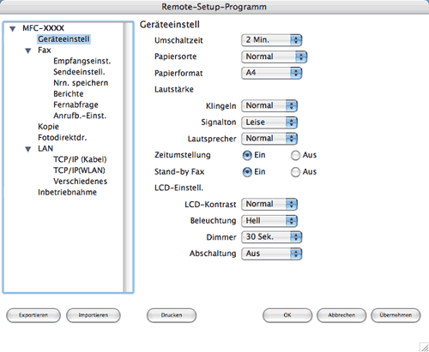
Task: Collapse the MFC-XXXX tree root triangle
Action: click(x=13, y=29)
